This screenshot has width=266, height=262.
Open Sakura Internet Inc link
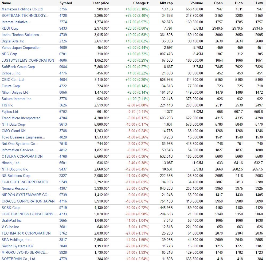pos(17,99)
